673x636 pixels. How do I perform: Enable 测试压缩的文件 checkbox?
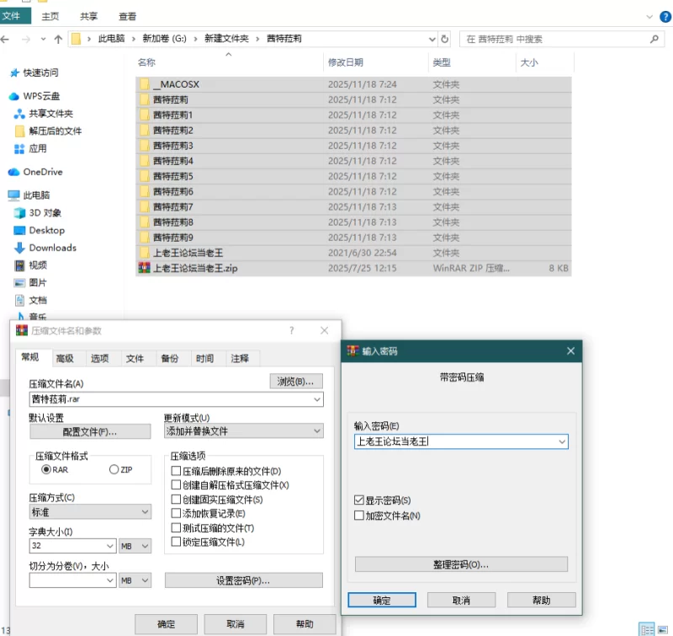[x=176, y=527]
